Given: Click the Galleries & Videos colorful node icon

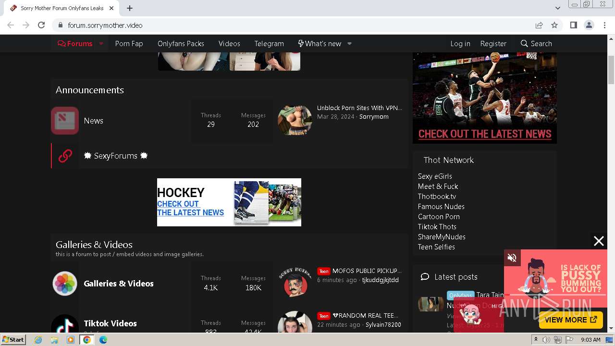Looking at the screenshot, I should [65, 284].
